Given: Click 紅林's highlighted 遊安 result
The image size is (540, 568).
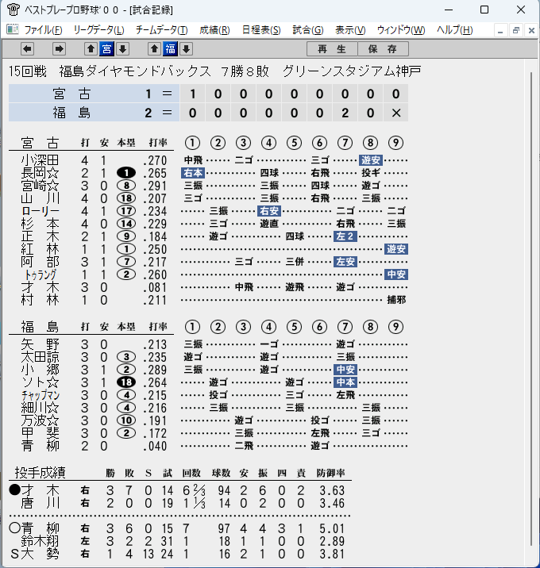Looking at the screenshot, I should pos(396,249).
